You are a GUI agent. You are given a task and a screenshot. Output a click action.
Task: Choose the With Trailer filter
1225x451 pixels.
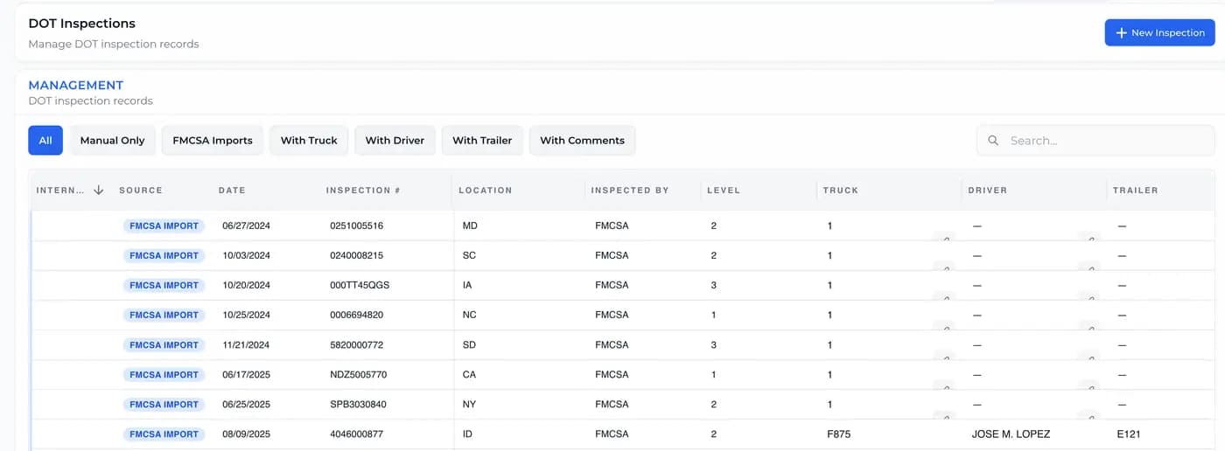pyautogui.click(x=482, y=141)
